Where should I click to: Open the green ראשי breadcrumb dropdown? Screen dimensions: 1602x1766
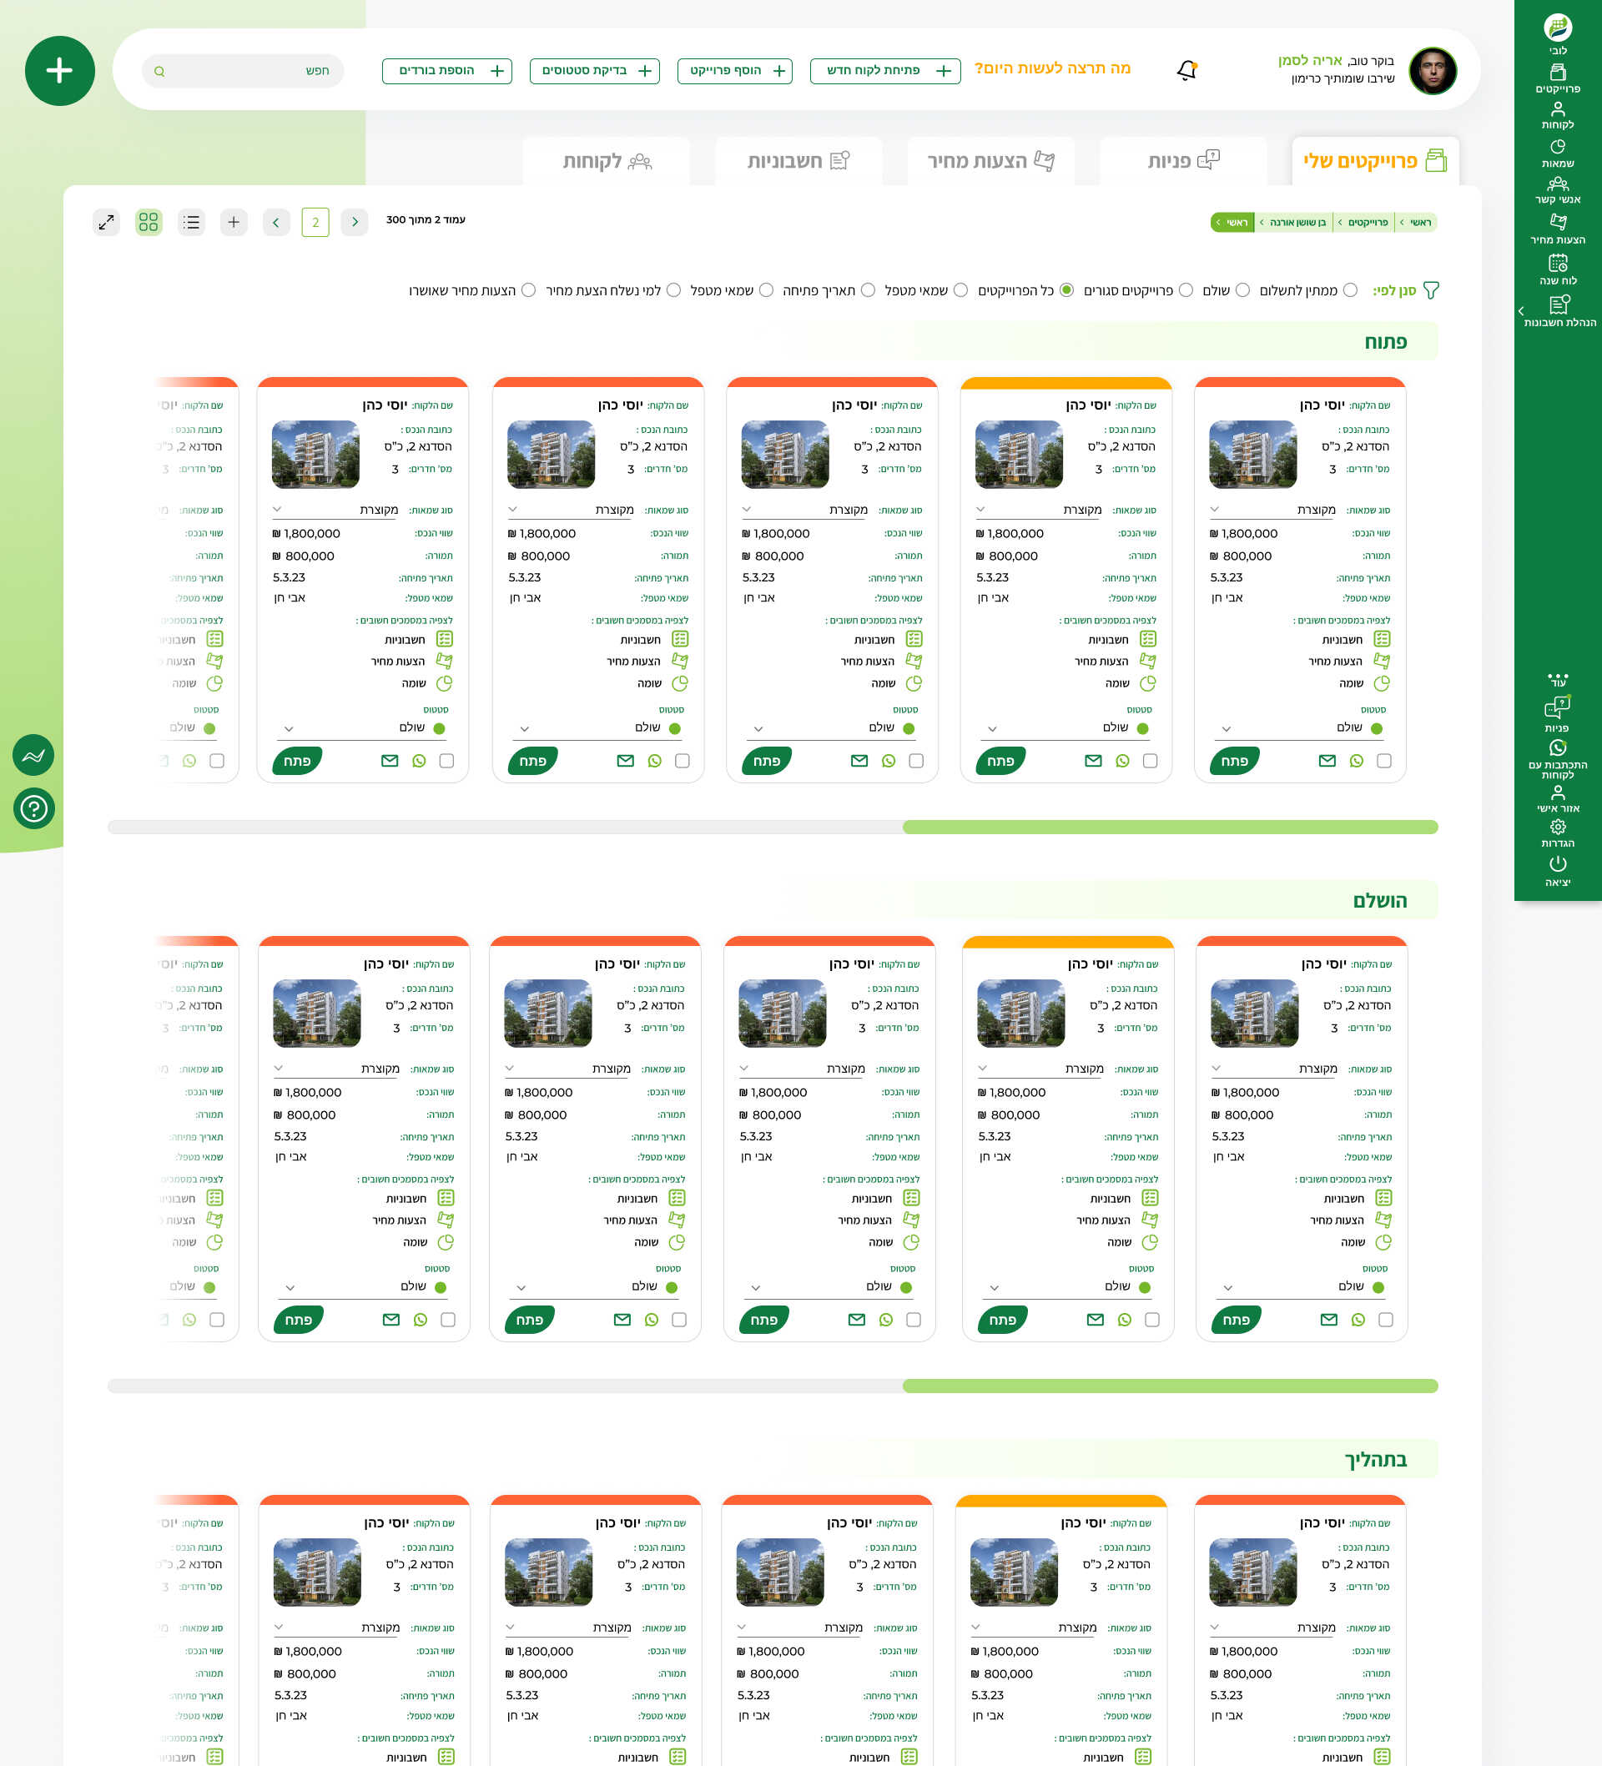[x=1232, y=223]
